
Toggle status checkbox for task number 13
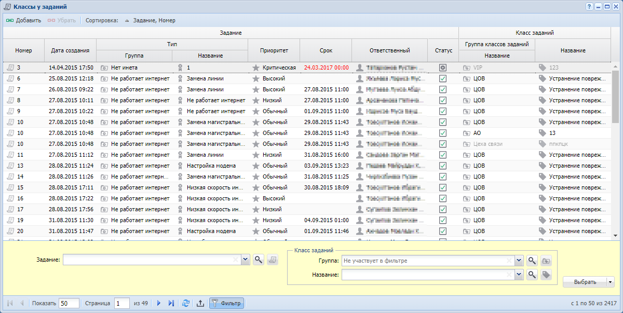tap(443, 166)
